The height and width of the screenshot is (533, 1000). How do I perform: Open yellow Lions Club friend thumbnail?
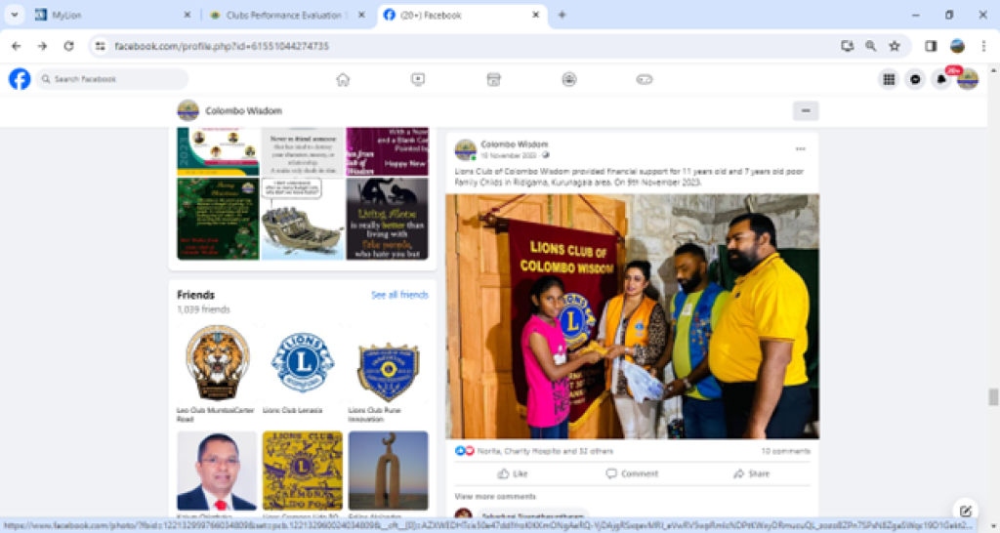coord(303,471)
